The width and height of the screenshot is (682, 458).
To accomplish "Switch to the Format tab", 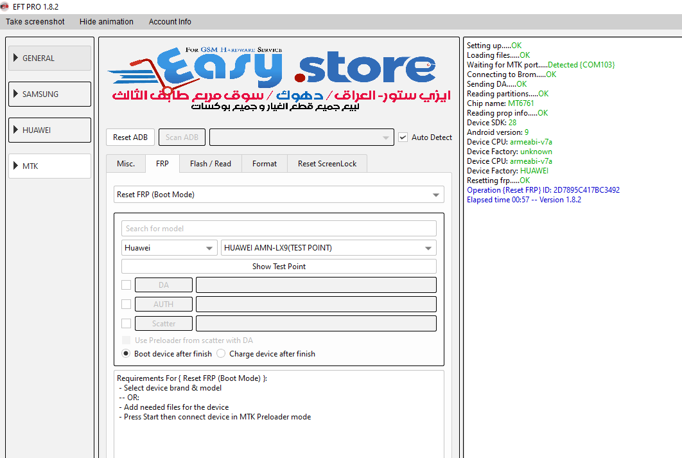I will coord(265,164).
